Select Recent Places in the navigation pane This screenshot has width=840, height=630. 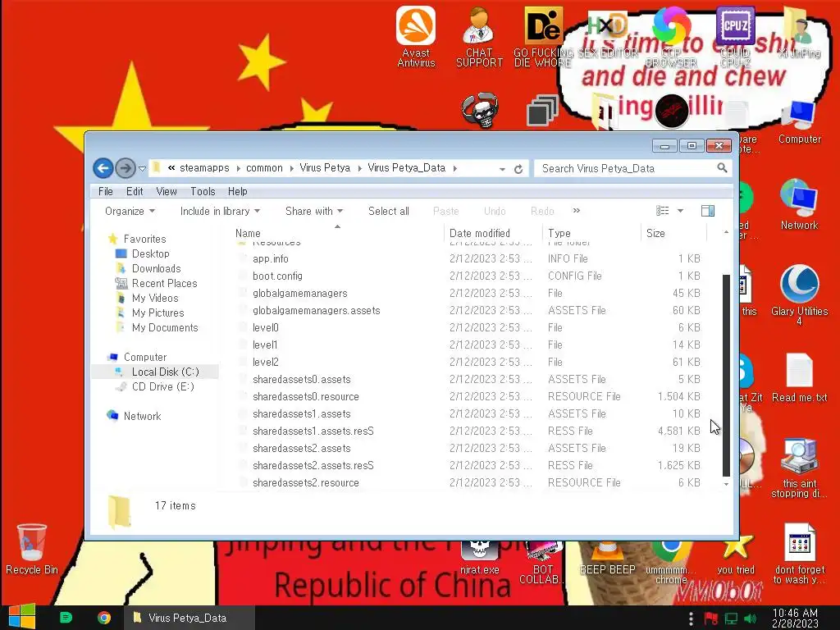pyautogui.click(x=164, y=283)
